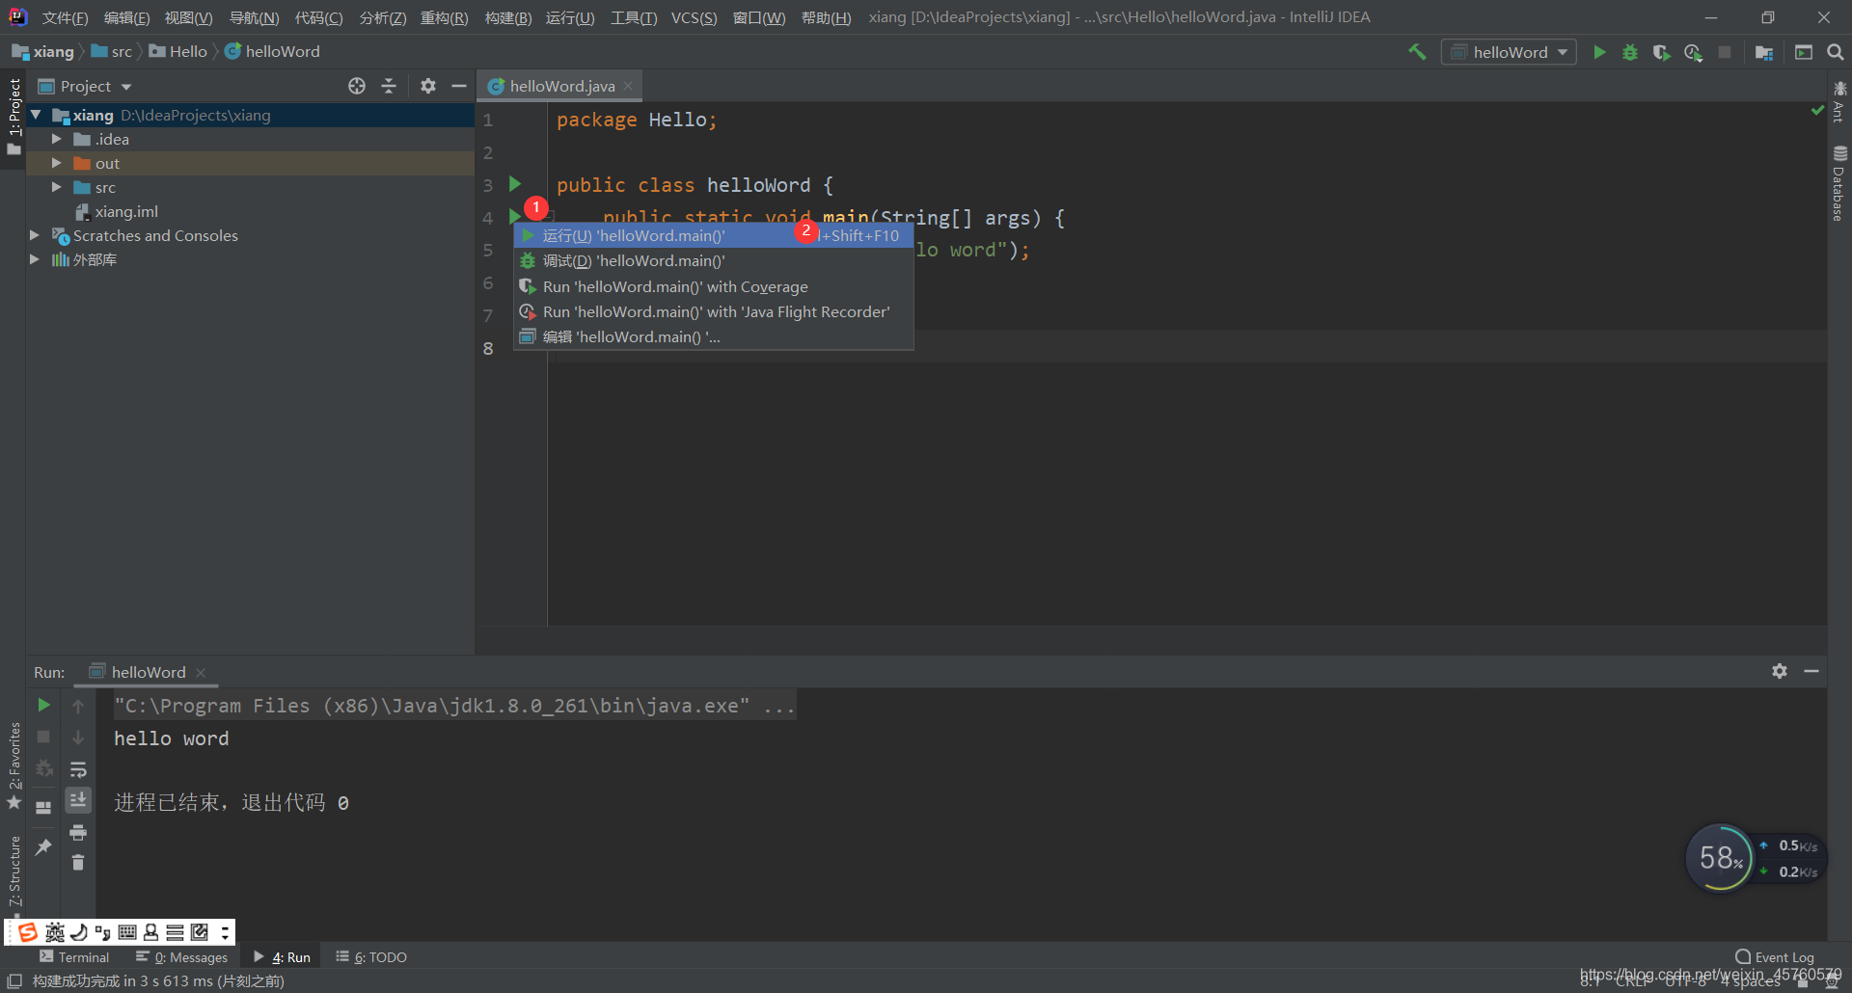
Task: Expand the .idea folder
Action: (x=56, y=139)
